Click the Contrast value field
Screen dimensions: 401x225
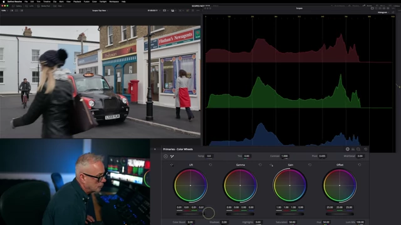[284, 156]
